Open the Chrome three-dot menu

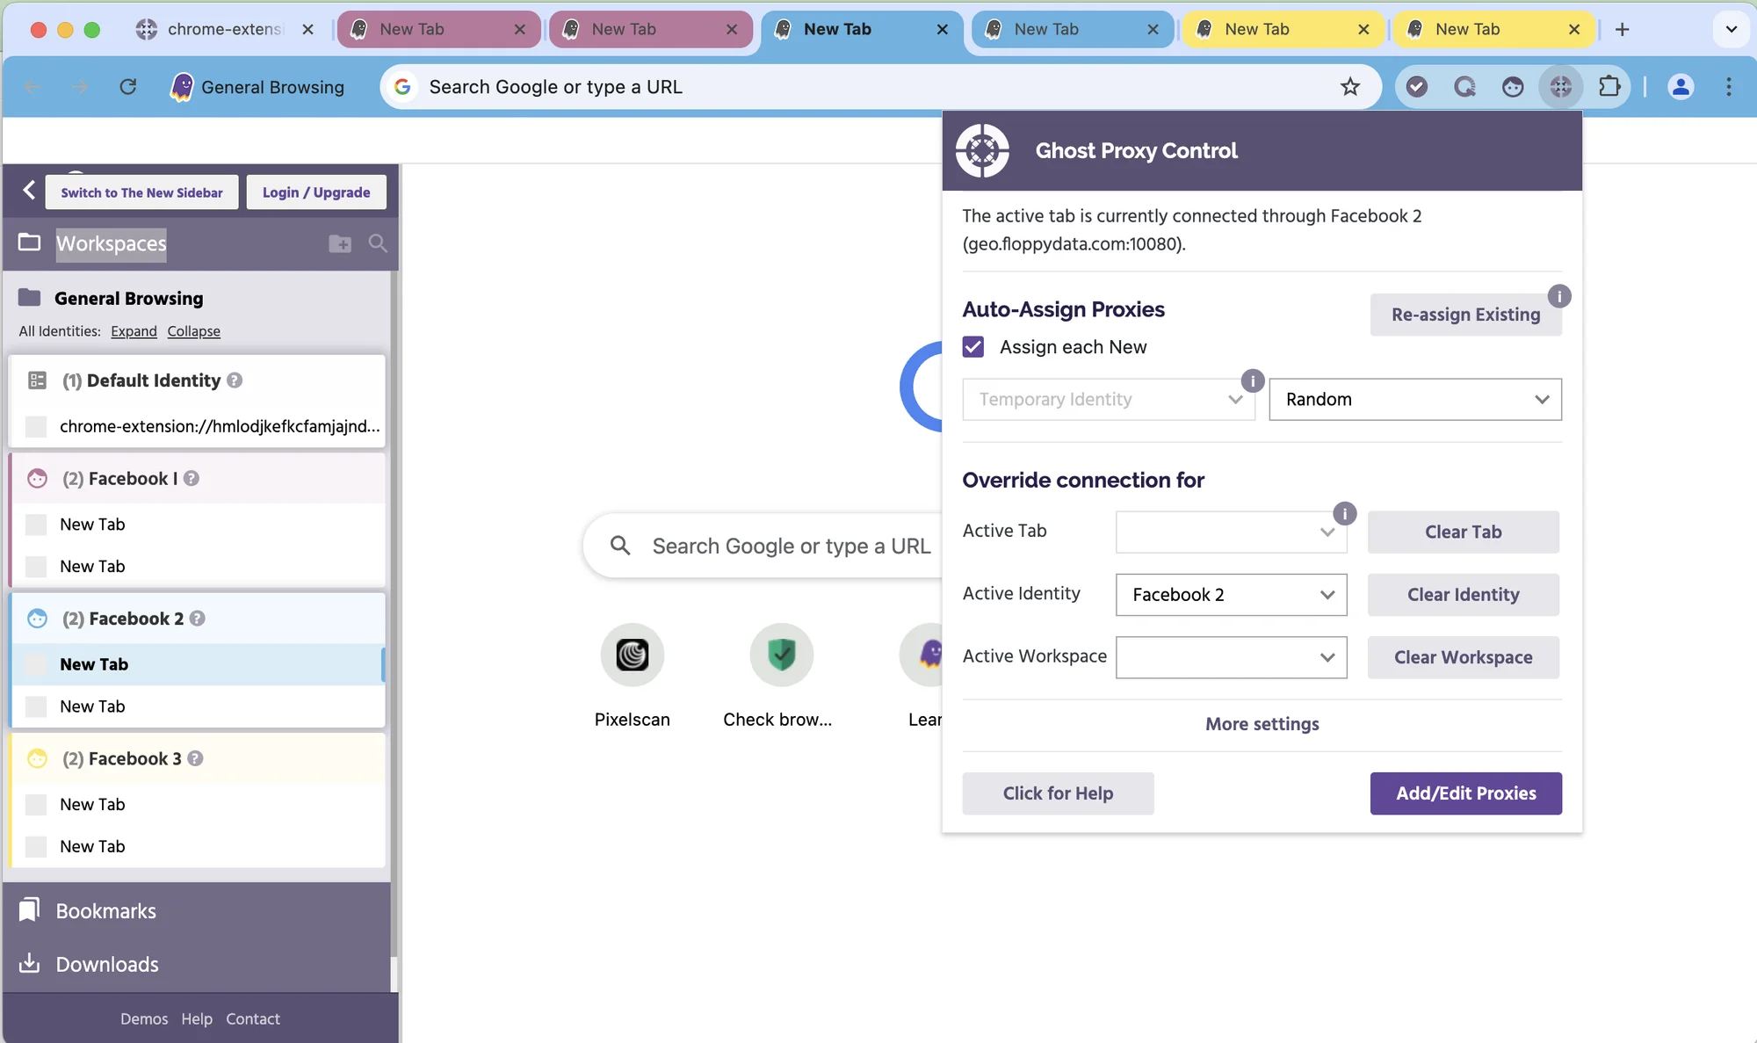[x=1729, y=86]
